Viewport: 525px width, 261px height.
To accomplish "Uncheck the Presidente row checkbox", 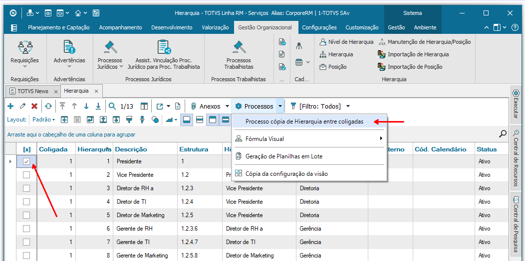I will coord(26,161).
